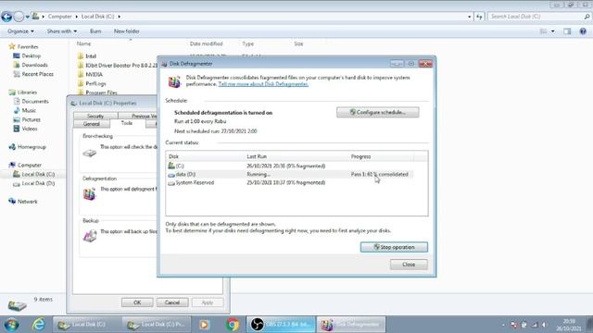Image resolution: width=593 pixels, height=333 pixels.
Task: Click Computer in the address bar breadcrumb
Action: (59, 17)
